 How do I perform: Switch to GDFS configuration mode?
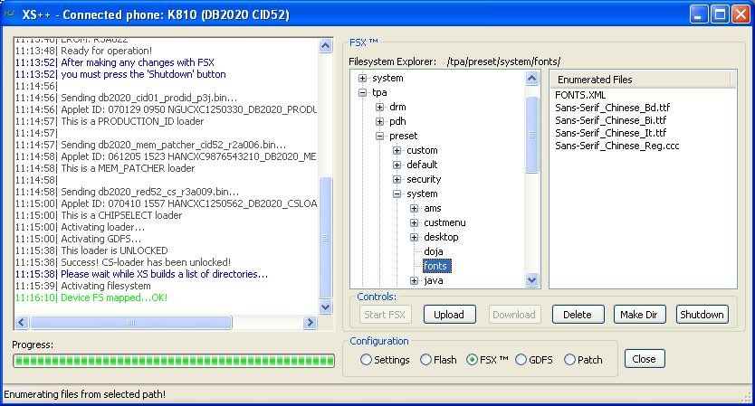(521, 360)
